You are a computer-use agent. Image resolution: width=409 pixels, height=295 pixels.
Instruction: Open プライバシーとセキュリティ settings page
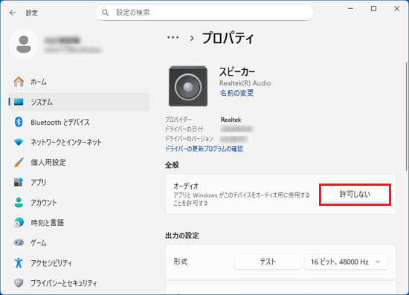coord(79,283)
